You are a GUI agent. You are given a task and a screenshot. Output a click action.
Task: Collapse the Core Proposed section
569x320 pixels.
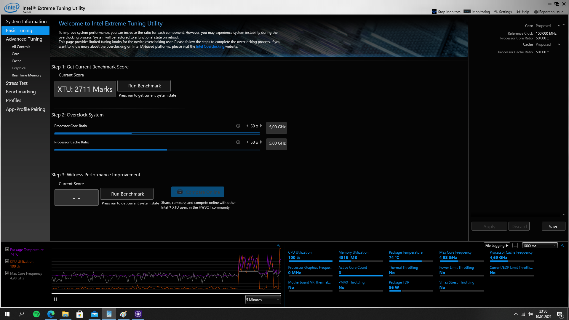pos(559,26)
